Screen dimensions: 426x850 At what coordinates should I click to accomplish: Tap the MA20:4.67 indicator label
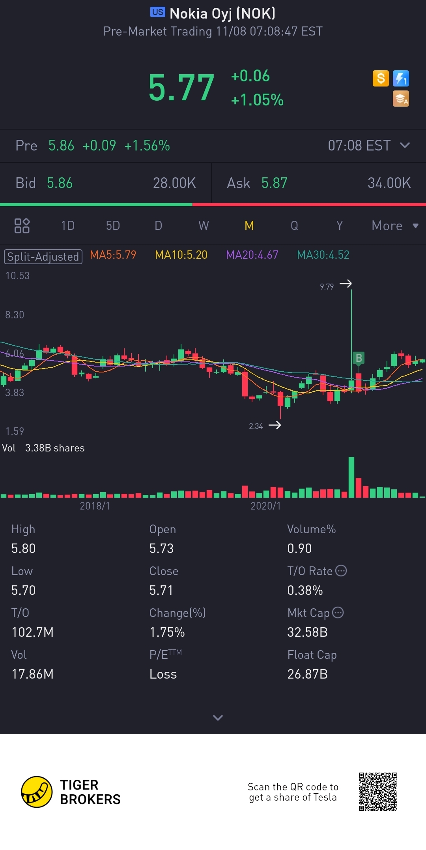[x=252, y=255]
